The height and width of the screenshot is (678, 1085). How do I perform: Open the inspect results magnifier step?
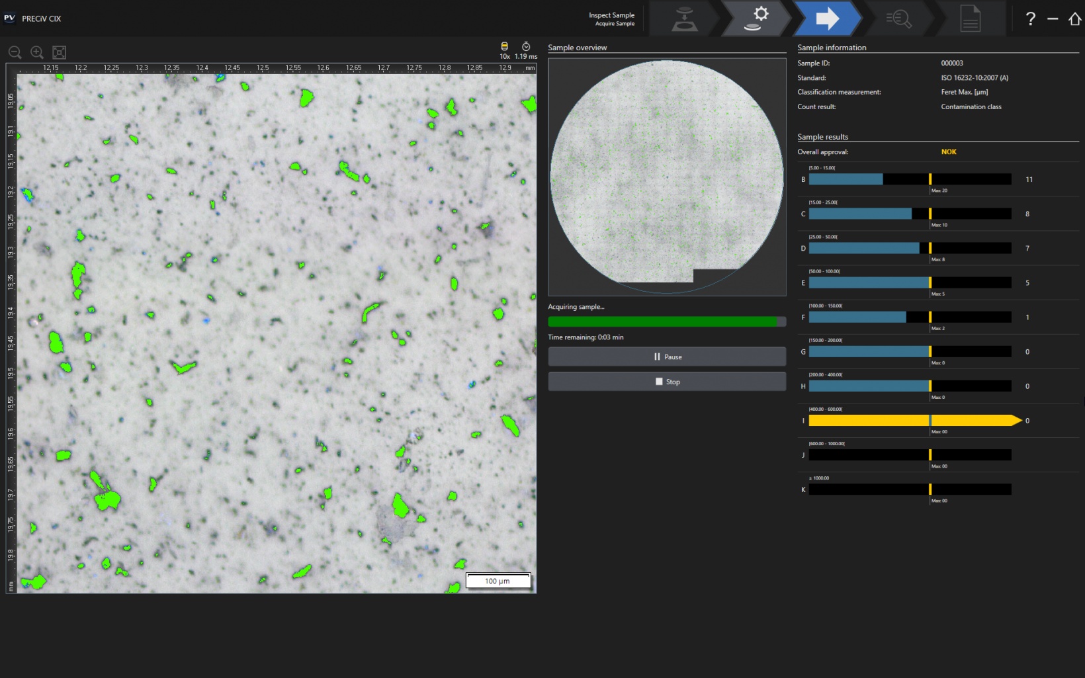click(898, 18)
